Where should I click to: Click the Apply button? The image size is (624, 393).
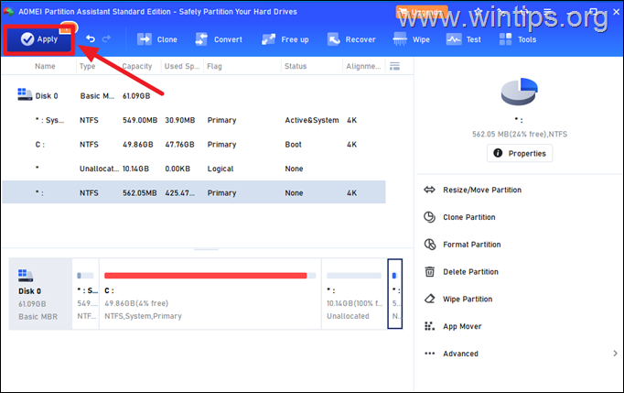point(39,39)
